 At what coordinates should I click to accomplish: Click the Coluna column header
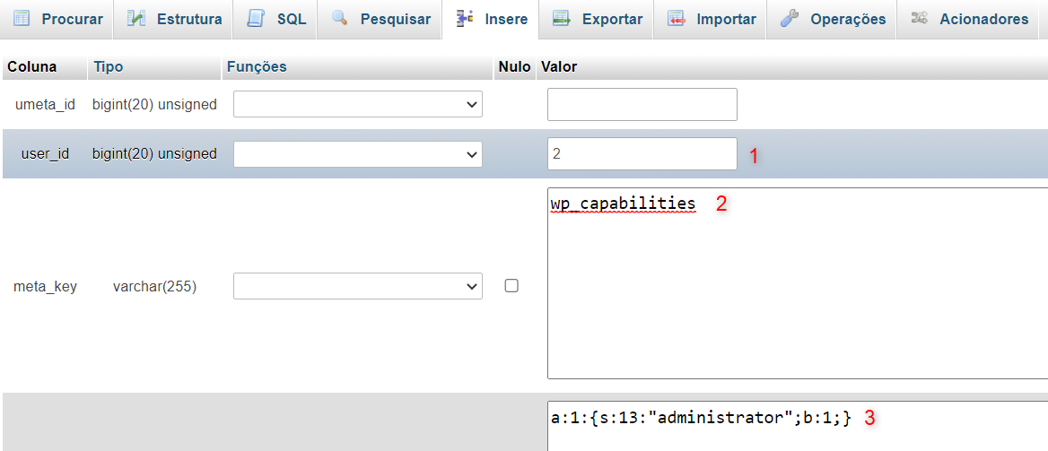(32, 66)
